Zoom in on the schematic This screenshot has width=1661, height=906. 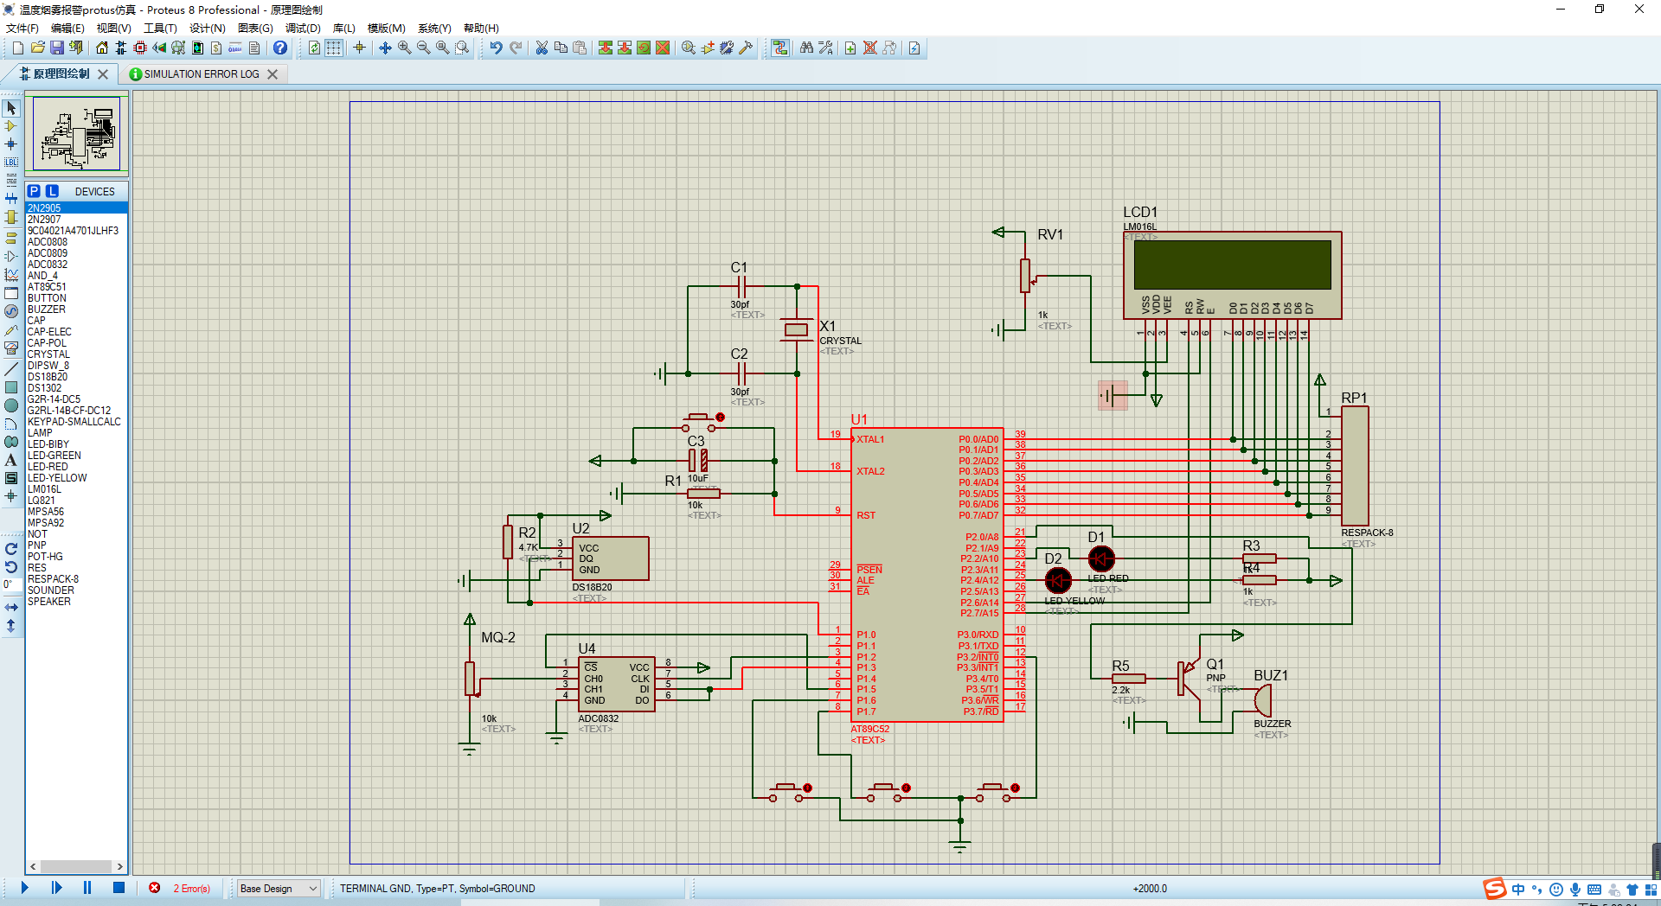404,48
